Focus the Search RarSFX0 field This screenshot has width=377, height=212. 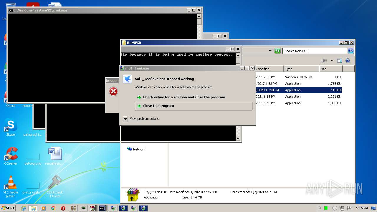315,51
